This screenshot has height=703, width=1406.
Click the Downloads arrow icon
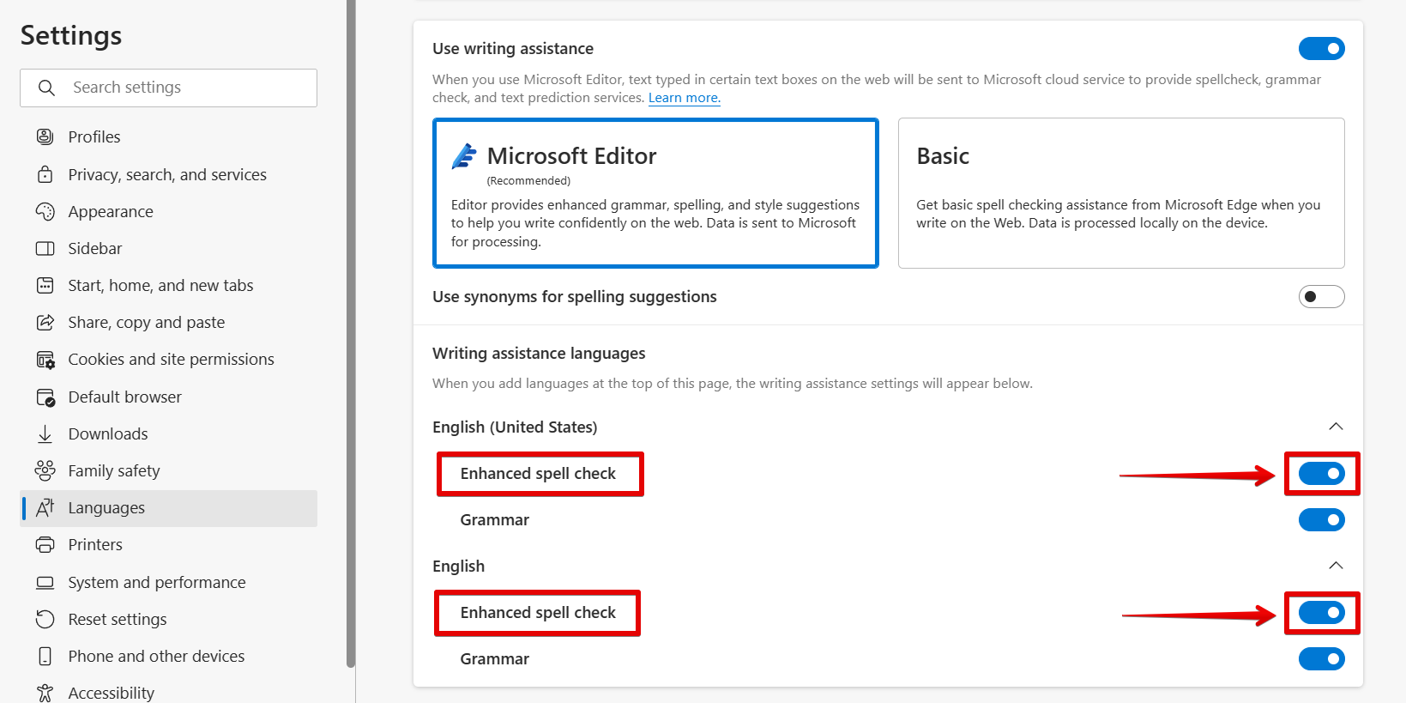click(x=45, y=434)
